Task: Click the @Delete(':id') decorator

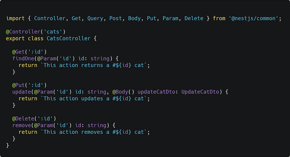Action: tap(34, 119)
